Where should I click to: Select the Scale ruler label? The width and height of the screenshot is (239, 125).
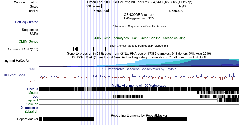34,6
